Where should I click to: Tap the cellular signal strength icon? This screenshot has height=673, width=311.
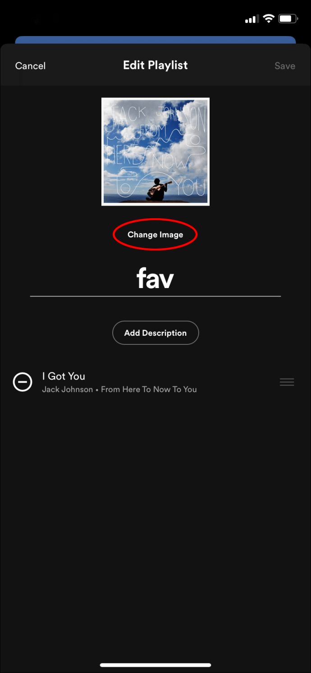point(252,19)
